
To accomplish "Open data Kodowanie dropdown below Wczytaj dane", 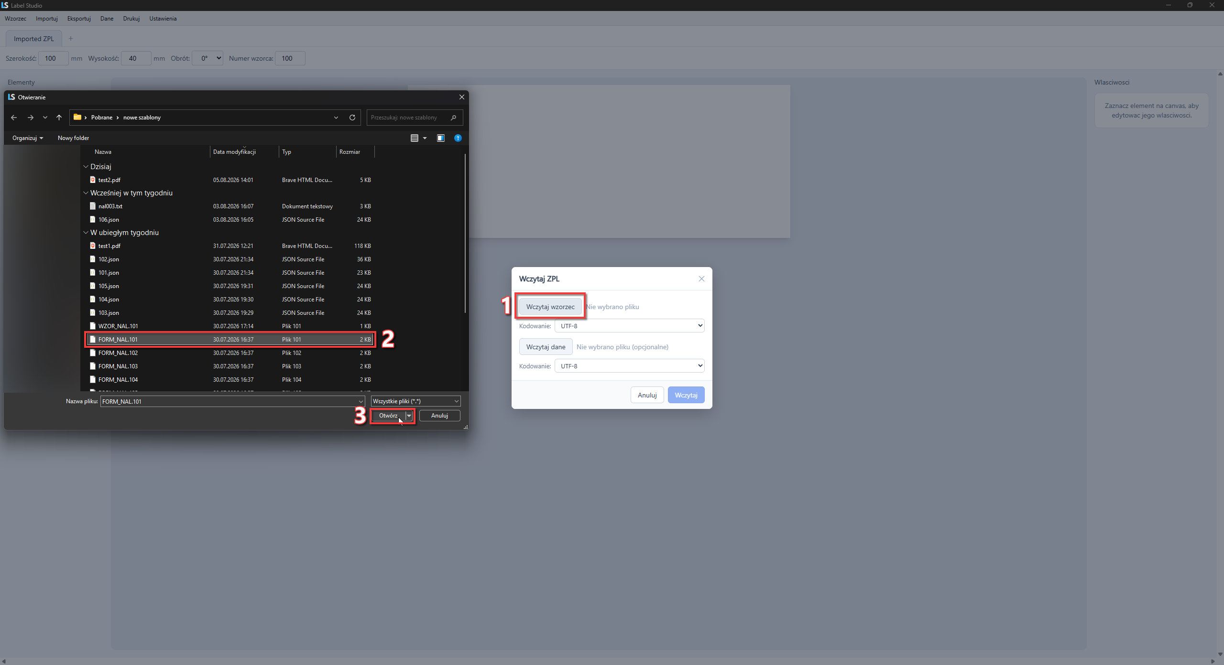I will point(629,366).
